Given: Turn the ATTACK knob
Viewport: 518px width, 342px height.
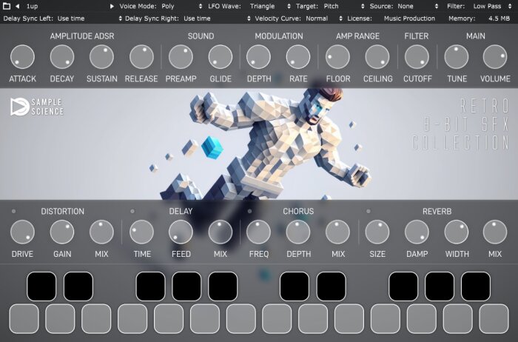Looking at the screenshot, I should 22,57.
